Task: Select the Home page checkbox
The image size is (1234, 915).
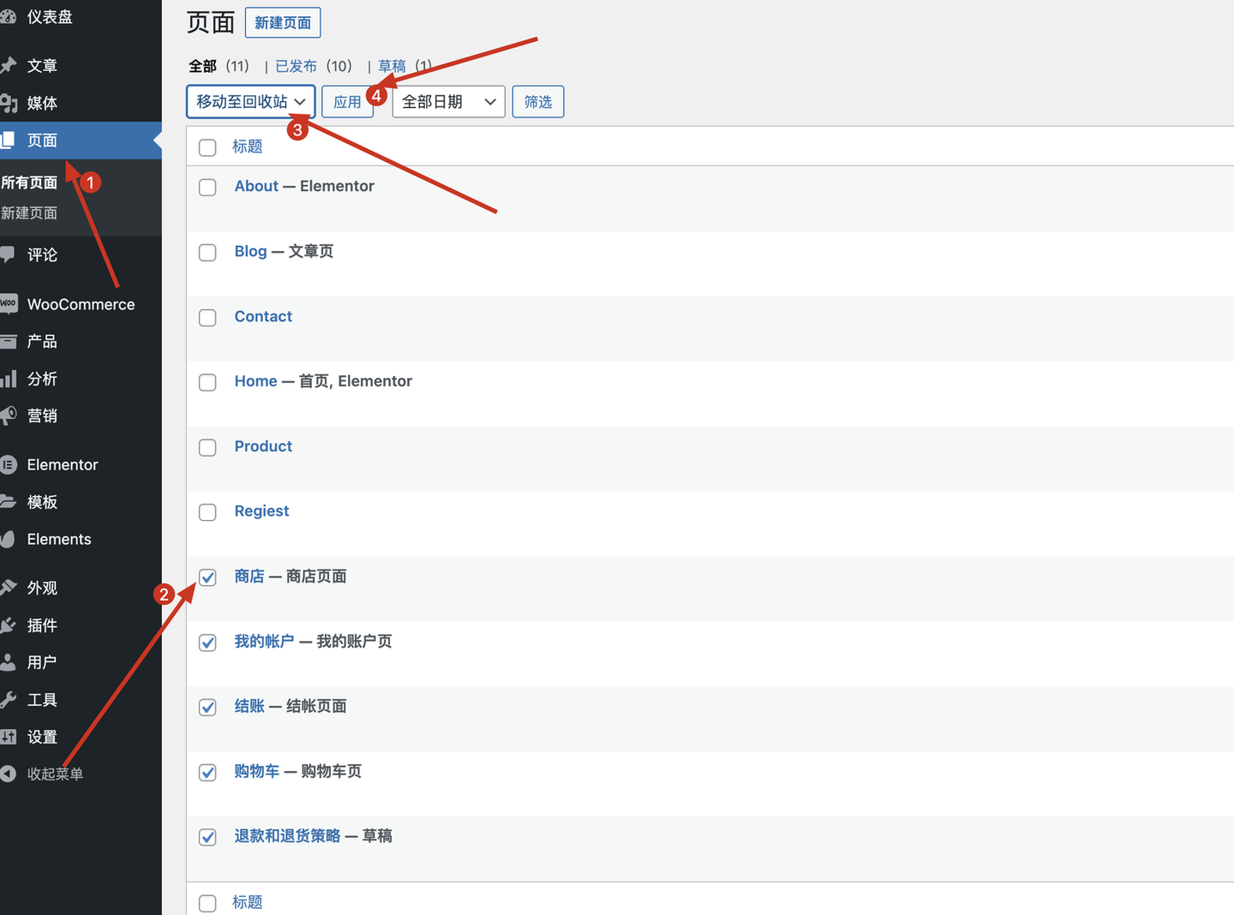Action: coord(207,382)
